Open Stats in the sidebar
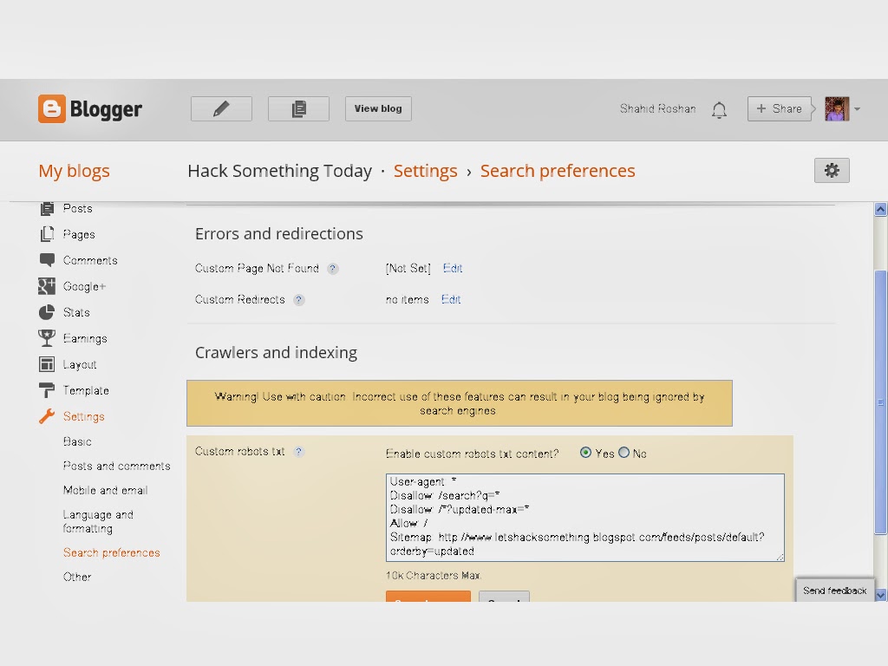The width and height of the screenshot is (888, 666). pyautogui.click(x=76, y=312)
